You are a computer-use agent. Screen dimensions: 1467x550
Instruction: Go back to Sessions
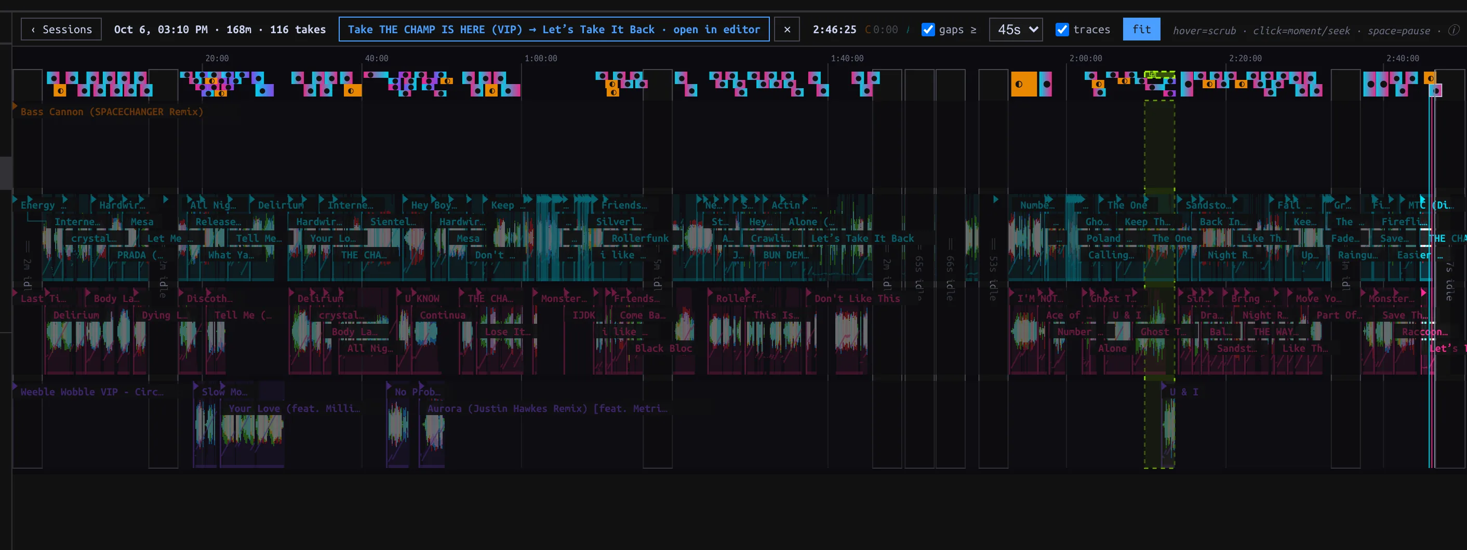click(x=61, y=30)
